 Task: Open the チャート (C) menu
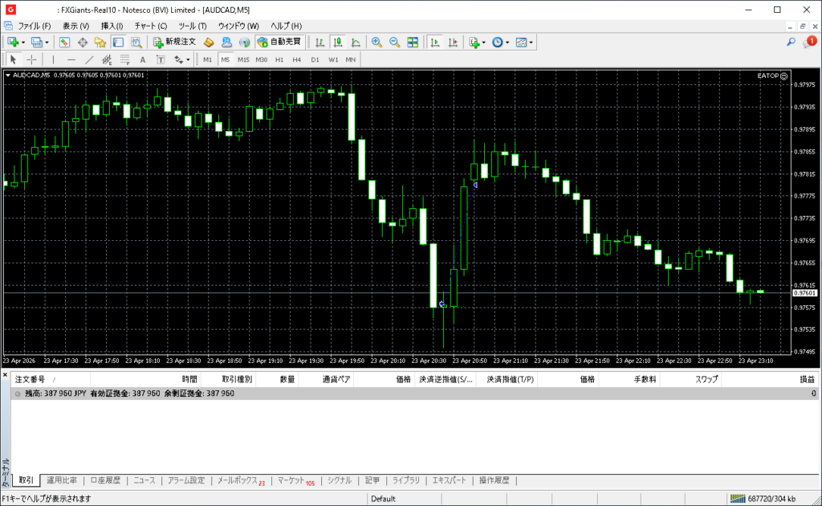(150, 26)
